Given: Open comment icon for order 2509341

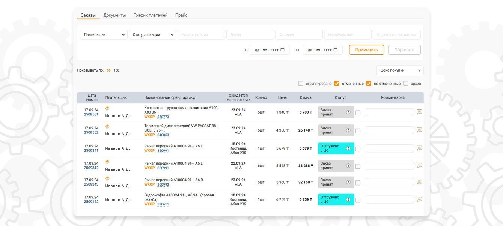Looking at the screenshot, I should pos(419,148).
